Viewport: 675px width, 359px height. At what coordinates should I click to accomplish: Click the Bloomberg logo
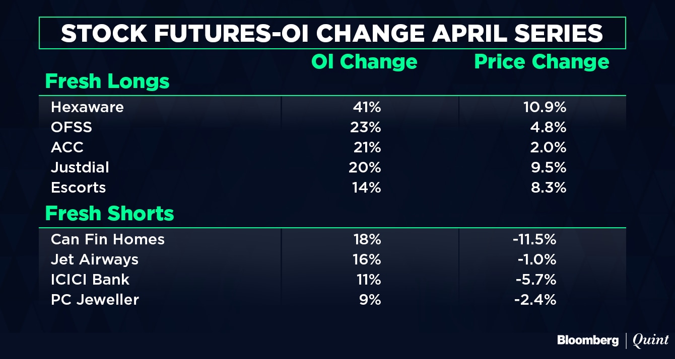[x=587, y=340]
